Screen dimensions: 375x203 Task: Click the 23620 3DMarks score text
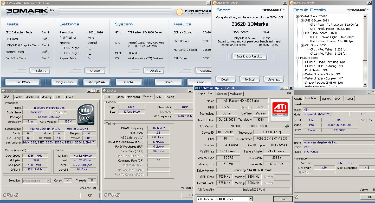(x=250, y=24)
